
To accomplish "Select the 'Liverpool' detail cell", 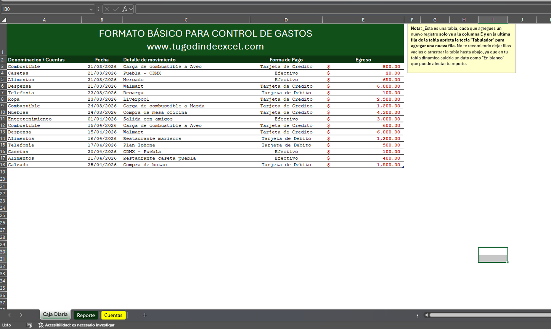I will tap(186, 99).
